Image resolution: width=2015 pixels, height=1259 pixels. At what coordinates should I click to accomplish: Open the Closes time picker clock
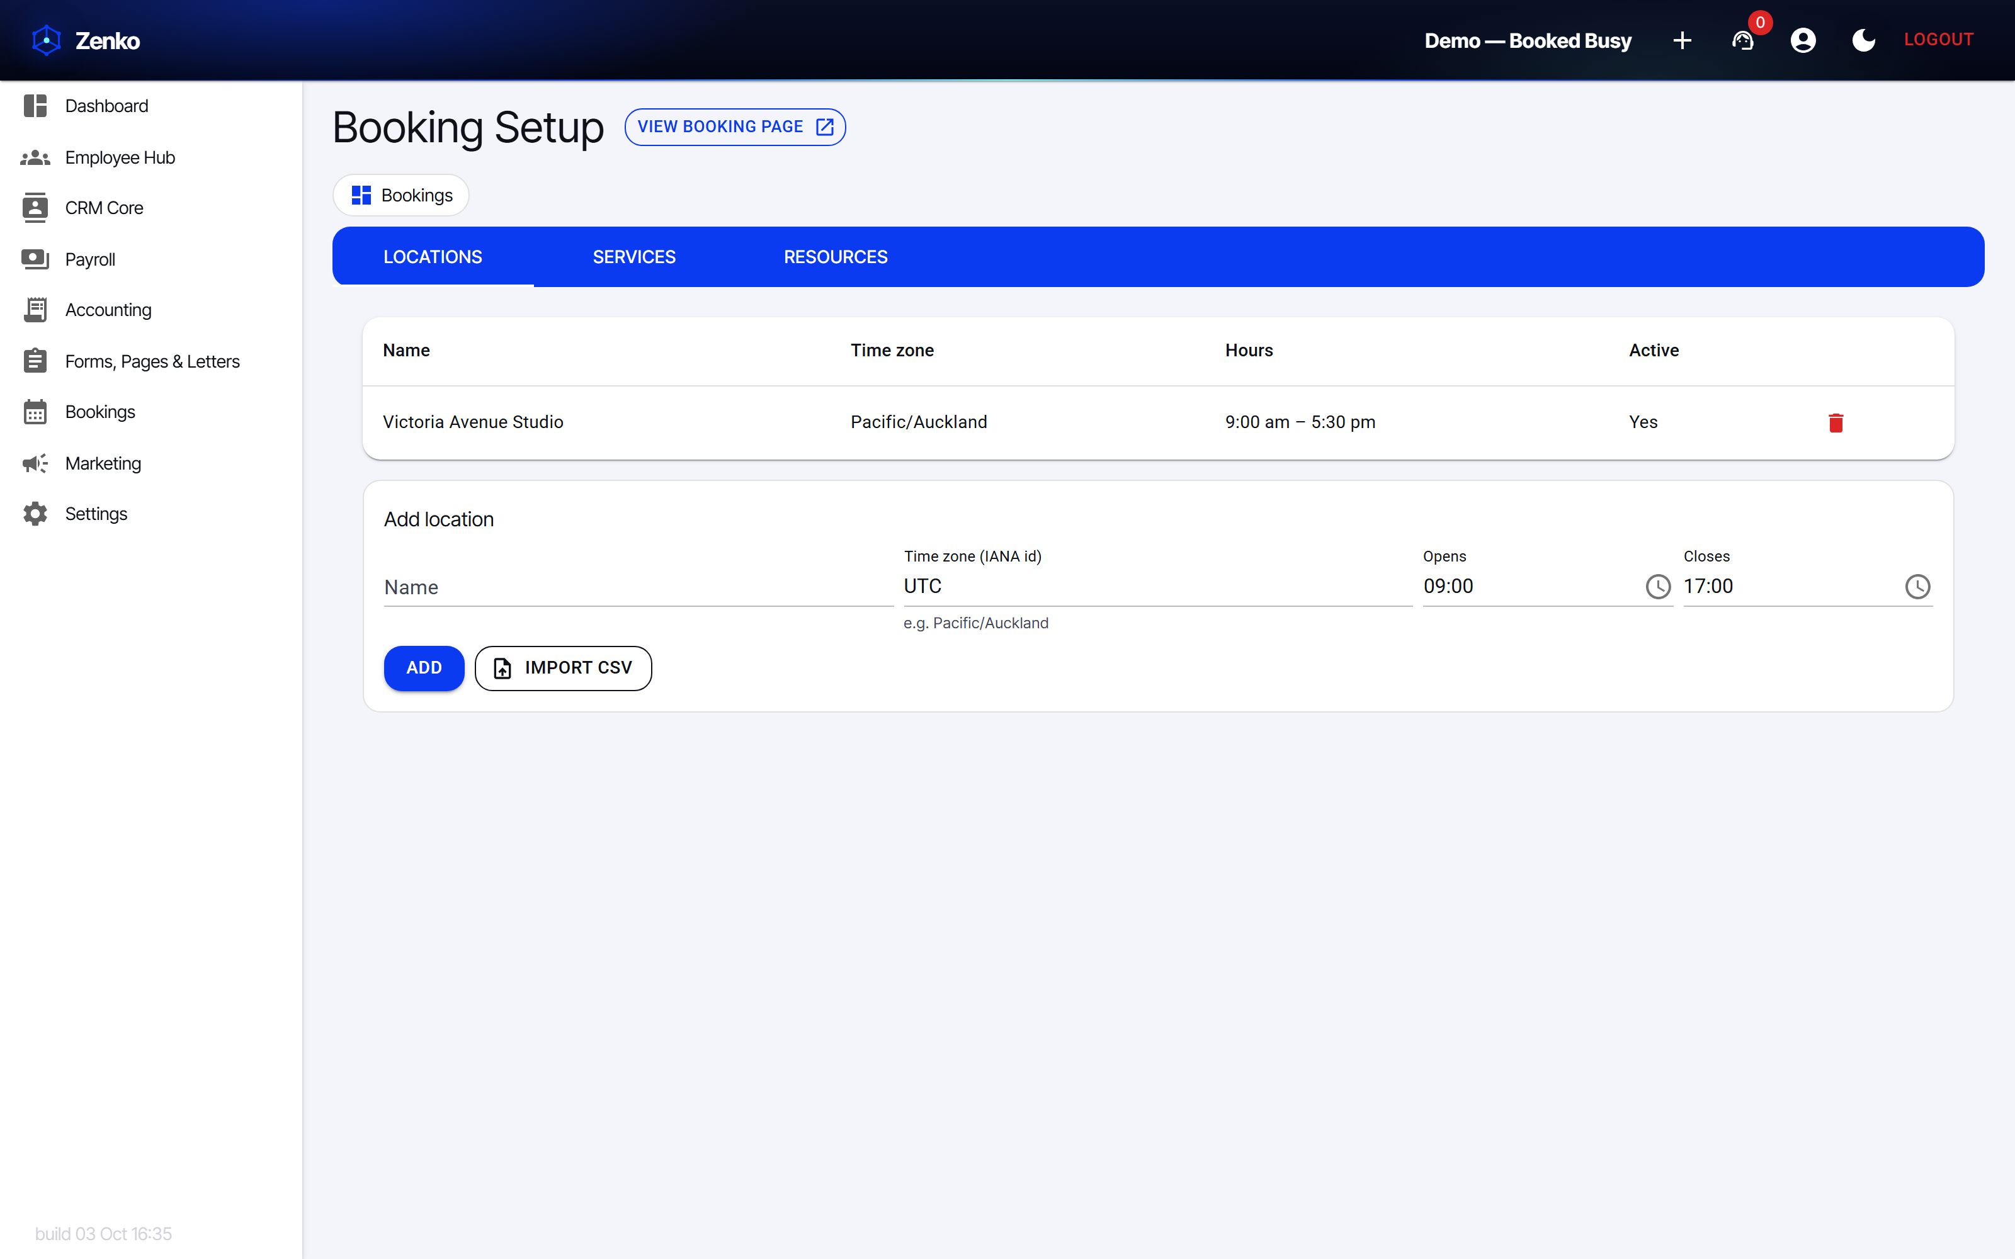pos(1917,586)
